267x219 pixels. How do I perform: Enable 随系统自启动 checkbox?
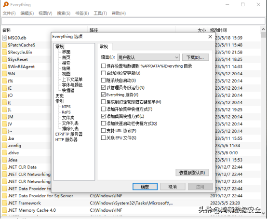103,80
